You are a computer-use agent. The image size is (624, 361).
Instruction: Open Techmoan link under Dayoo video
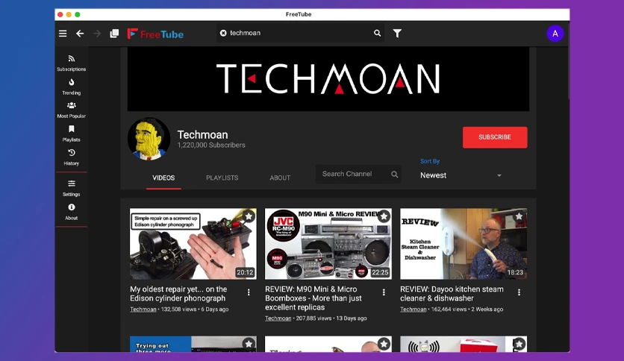[x=413, y=310]
